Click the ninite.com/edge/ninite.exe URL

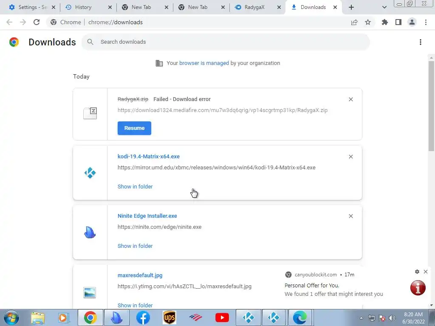[x=160, y=227]
